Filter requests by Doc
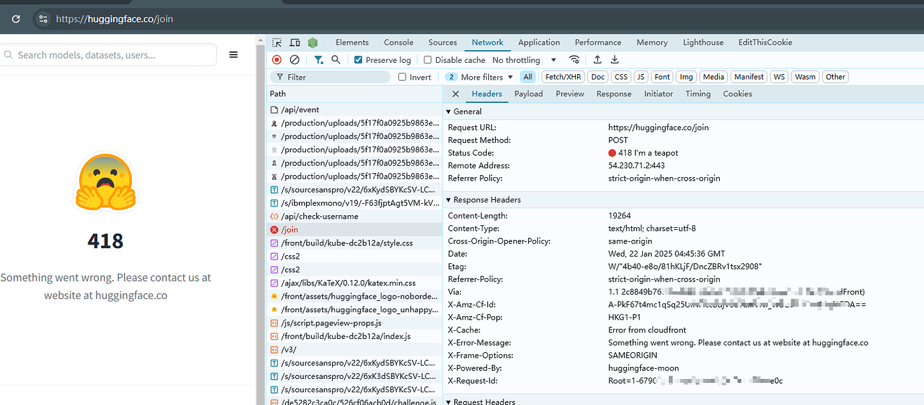The width and height of the screenshot is (924, 405). coord(598,77)
